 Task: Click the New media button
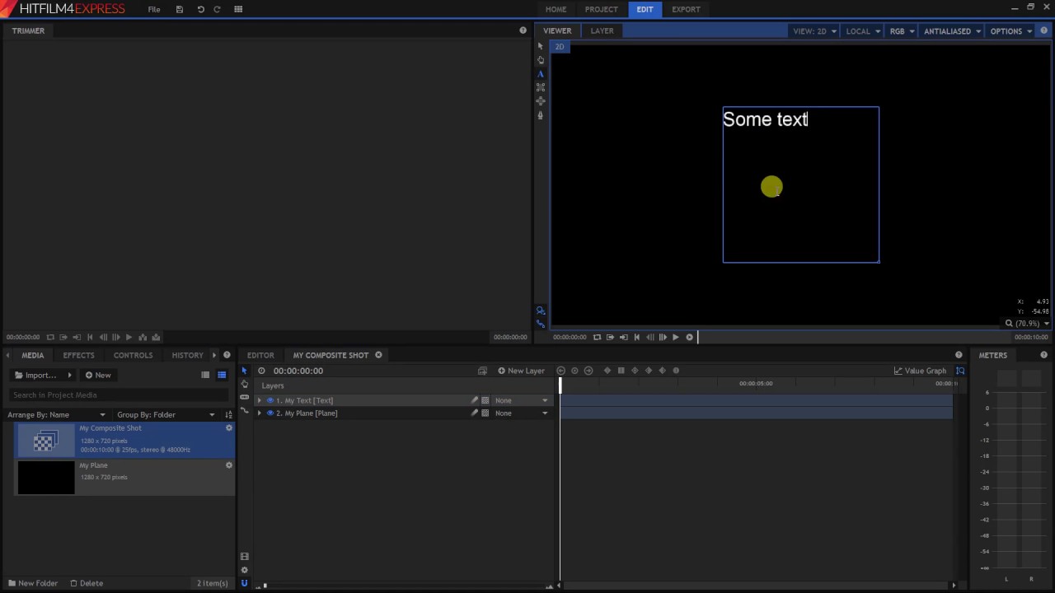pyautogui.click(x=98, y=375)
